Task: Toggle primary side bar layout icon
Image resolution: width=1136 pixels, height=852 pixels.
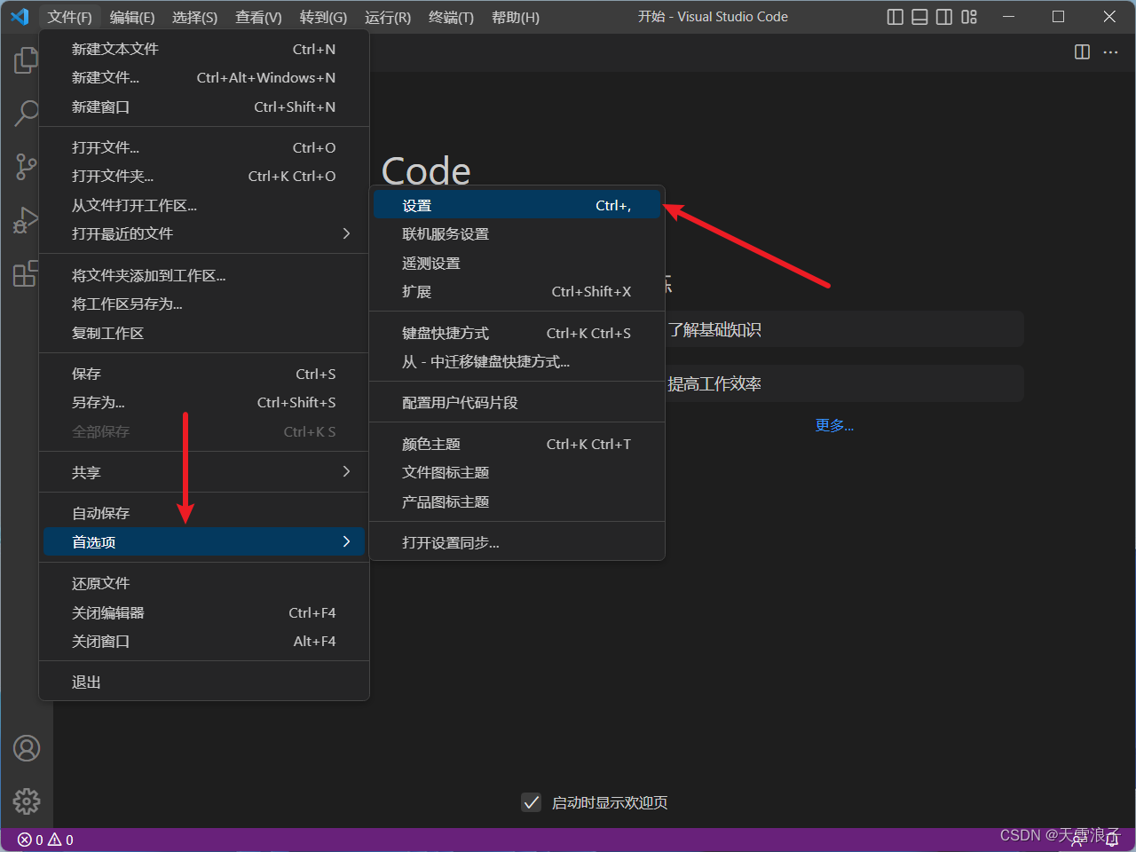Action: pyautogui.click(x=895, y=17)
